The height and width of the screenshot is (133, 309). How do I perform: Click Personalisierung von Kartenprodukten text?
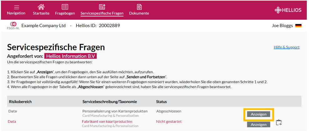(115, 111)
